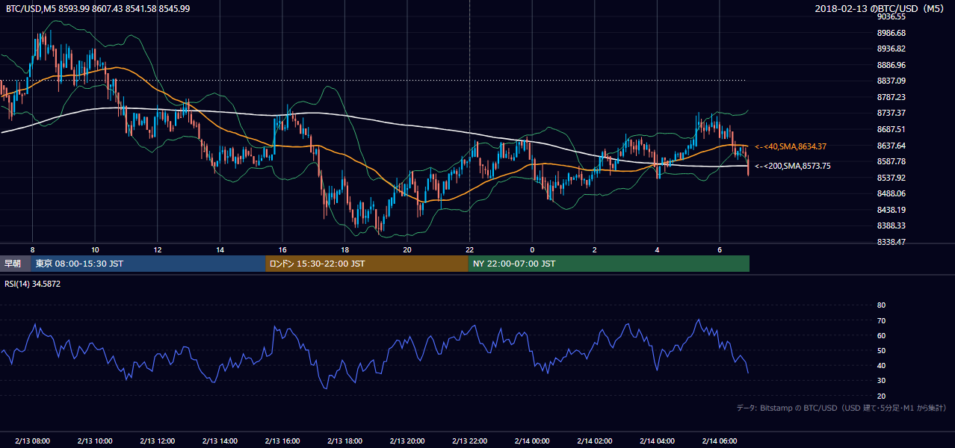Viewport: 955px width, 448px height.
Task: Click price axis value 8438.19
Action: [x=891, y=210]
